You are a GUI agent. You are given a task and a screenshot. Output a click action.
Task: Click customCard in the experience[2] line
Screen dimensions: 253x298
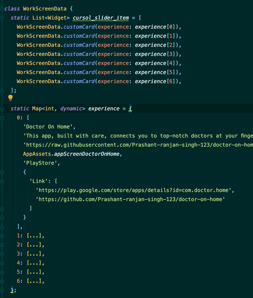point(79,45)
